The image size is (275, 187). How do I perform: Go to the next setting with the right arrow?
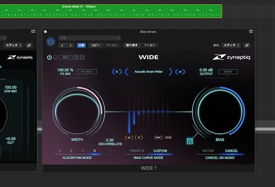coord(71,45)
